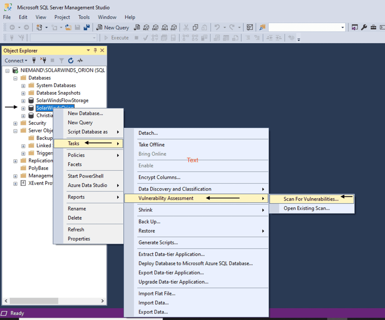Viewport: 385px width, 320px height.
Task: Click the Object Explorer horizontal scrollbar
Action: (x=54, y=301)
